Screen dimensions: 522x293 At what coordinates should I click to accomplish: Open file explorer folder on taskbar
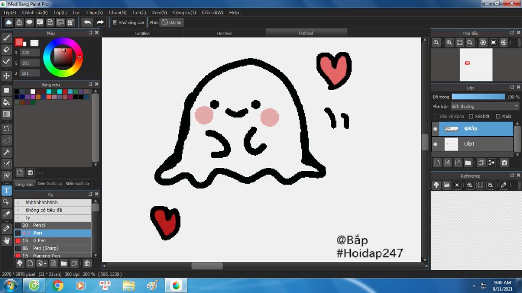click(128, 286)
